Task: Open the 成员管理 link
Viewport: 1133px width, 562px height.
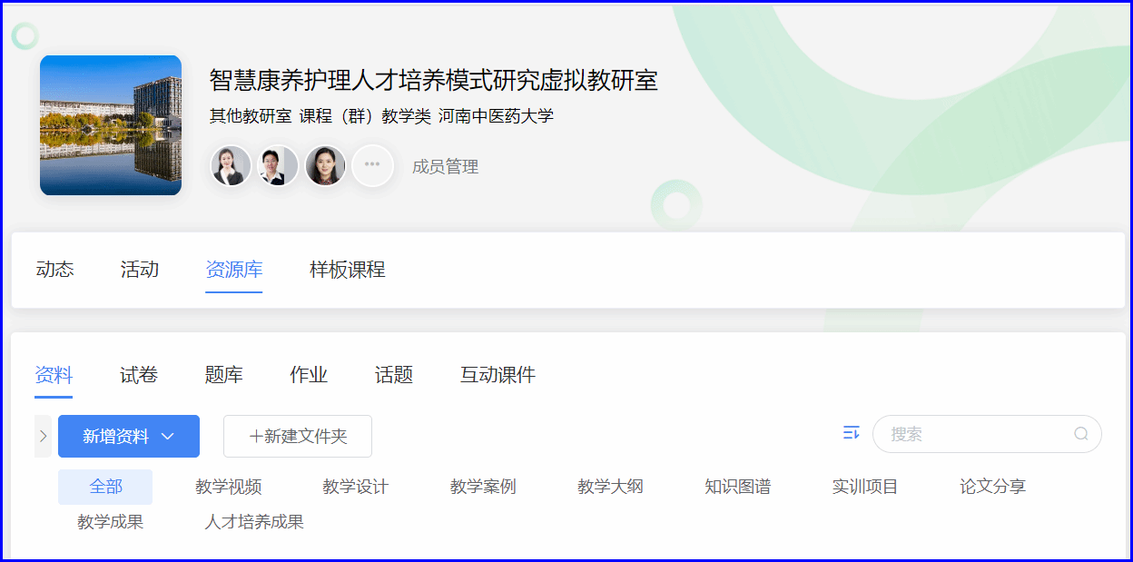Action: pos(445,167)
